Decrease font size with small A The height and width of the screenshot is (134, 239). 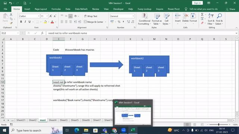55,16
